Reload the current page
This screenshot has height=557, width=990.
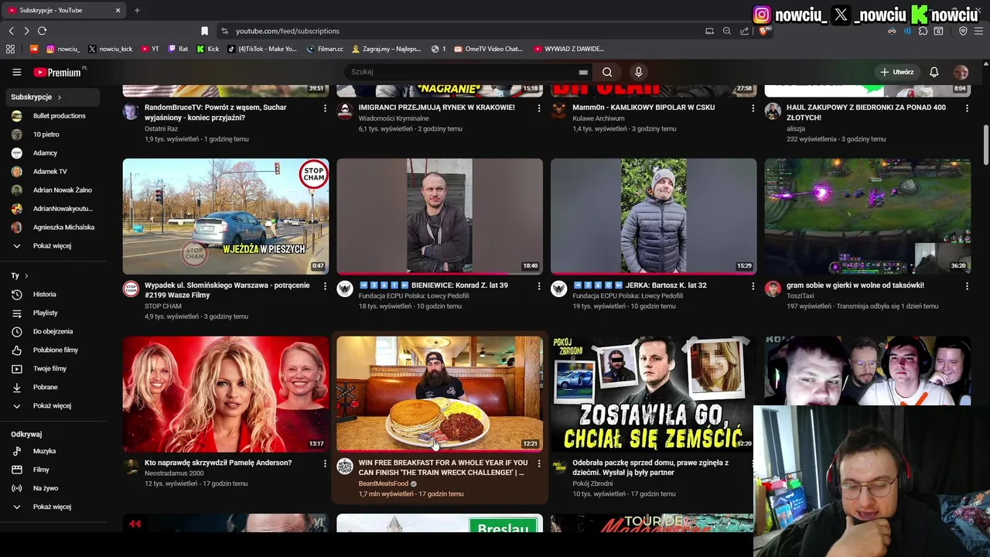coord(42,31)
